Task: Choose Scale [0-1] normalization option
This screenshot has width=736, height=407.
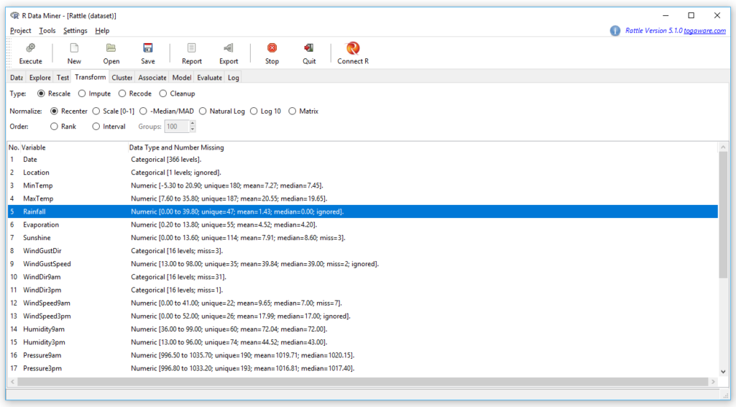Action: click(97, 111)
